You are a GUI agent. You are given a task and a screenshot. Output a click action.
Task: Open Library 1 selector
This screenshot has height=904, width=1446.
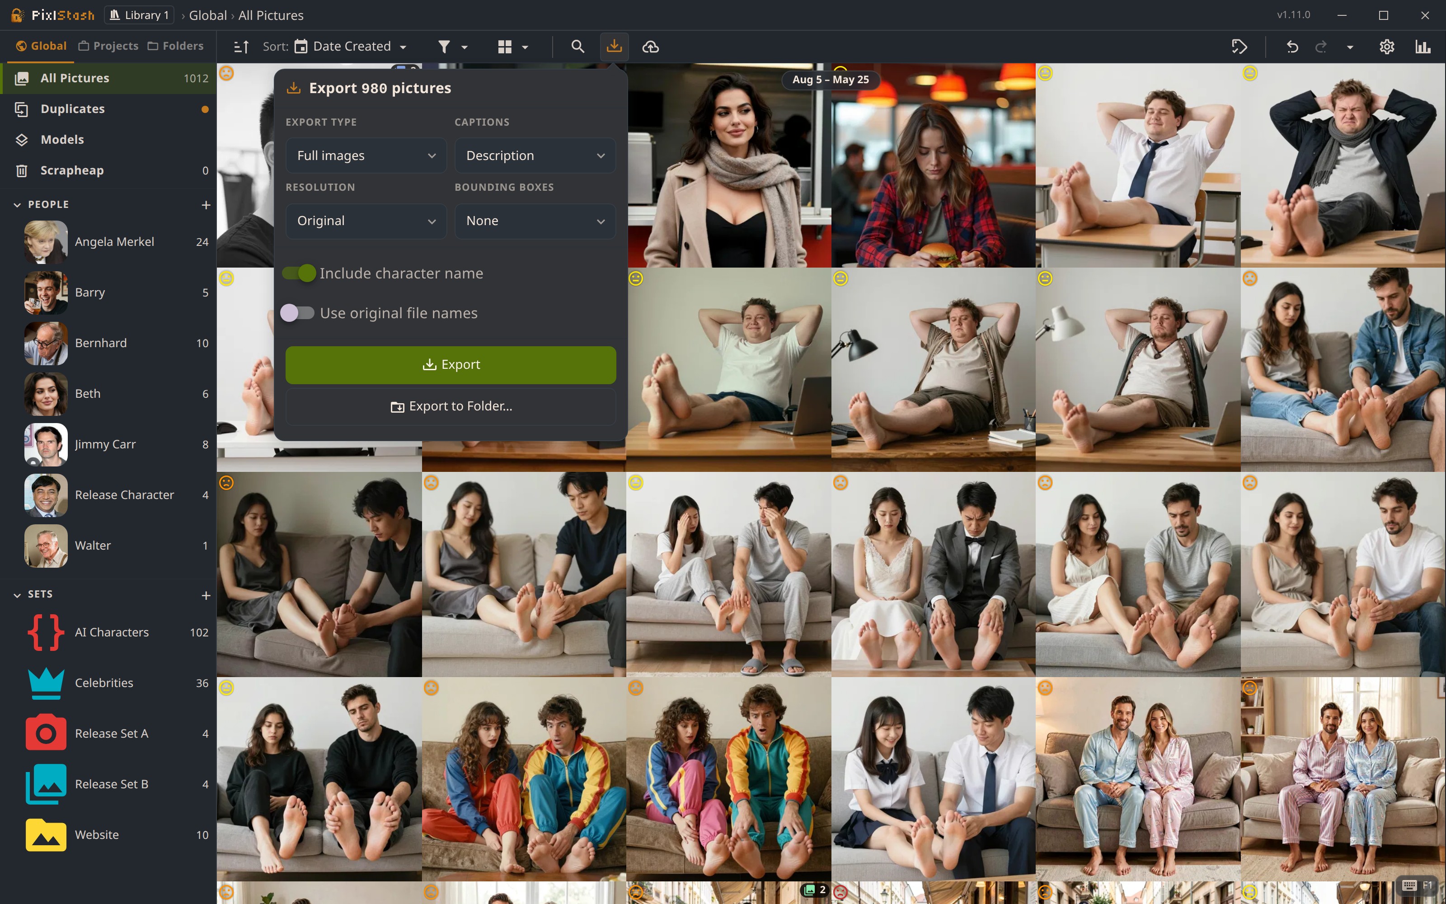point(139,15)
